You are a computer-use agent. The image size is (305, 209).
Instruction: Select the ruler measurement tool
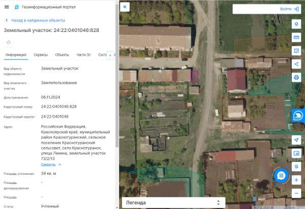(x=296, y=38)
